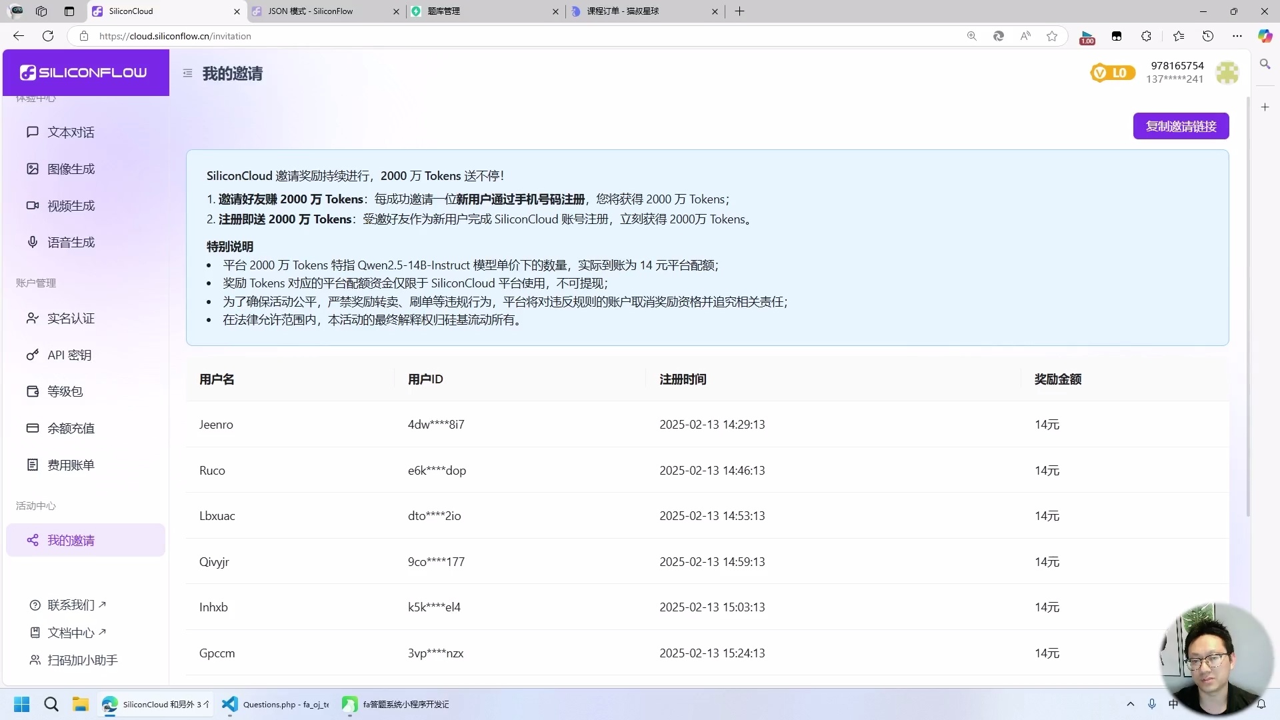Close the SiliconCloud tab
Viewport: 1280px width, 720px height.
(x=237, y=11)
